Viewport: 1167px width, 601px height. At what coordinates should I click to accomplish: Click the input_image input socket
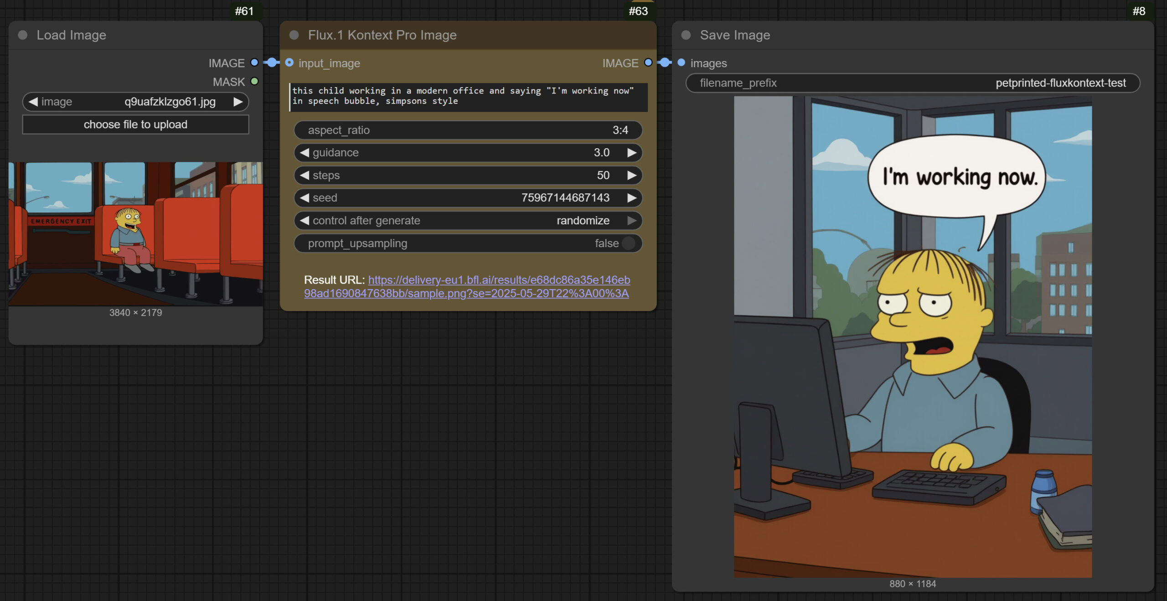[289, 62]
